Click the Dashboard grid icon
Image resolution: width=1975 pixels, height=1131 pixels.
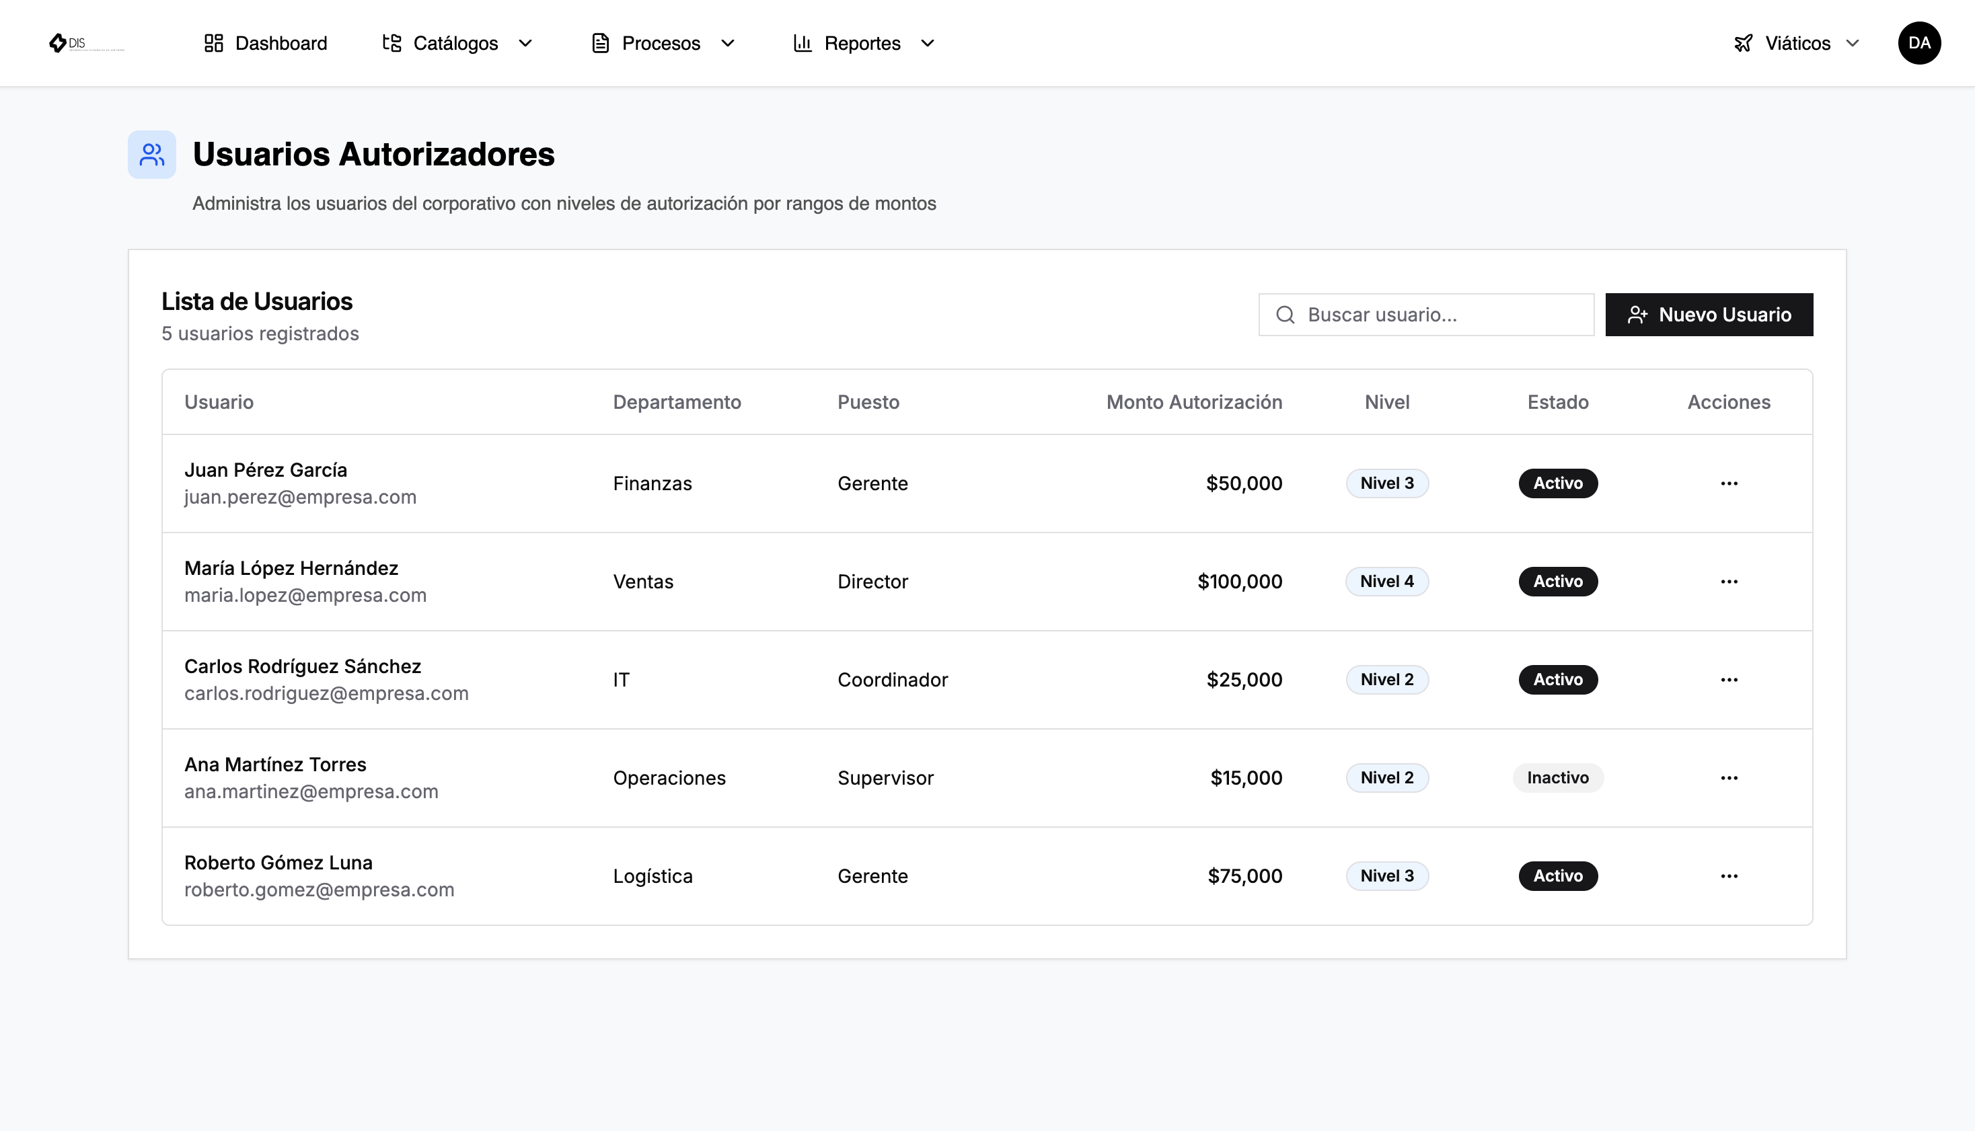click(x=214, y=43)
